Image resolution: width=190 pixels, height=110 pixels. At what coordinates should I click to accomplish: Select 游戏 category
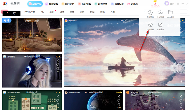click(102, 12)
